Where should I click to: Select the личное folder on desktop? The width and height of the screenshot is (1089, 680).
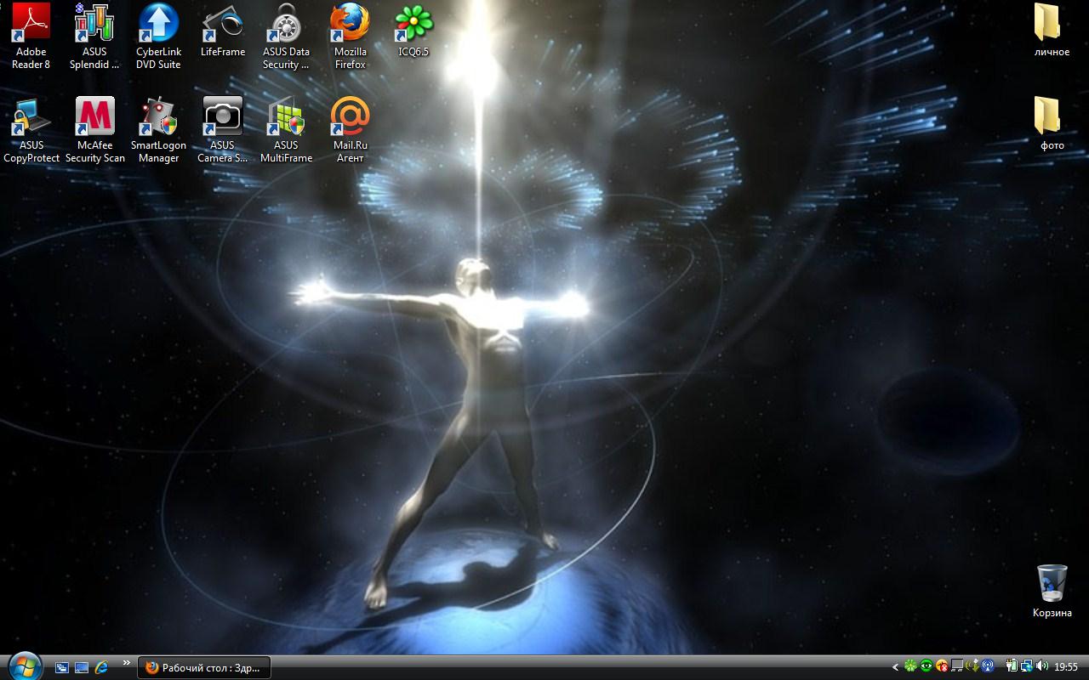1052,24
